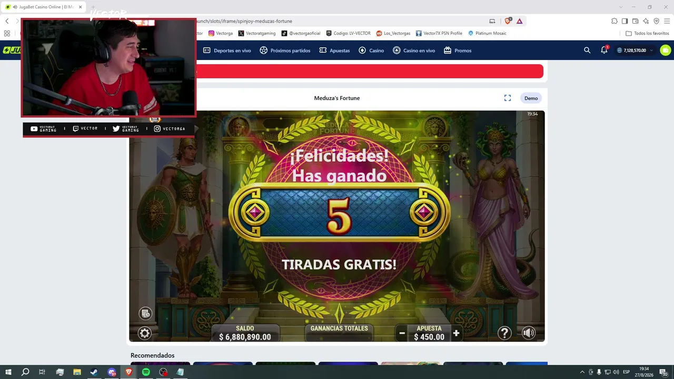The height and width of the screenshot is (379, 674).
Task: Click the SALDO $ 6,880,890.00 display
Action: tap(245, 333)
